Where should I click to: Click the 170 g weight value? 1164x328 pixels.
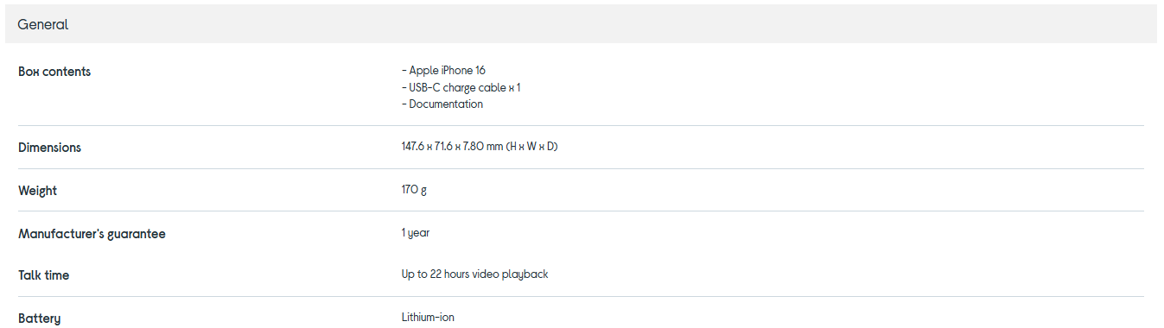(414, 190)
